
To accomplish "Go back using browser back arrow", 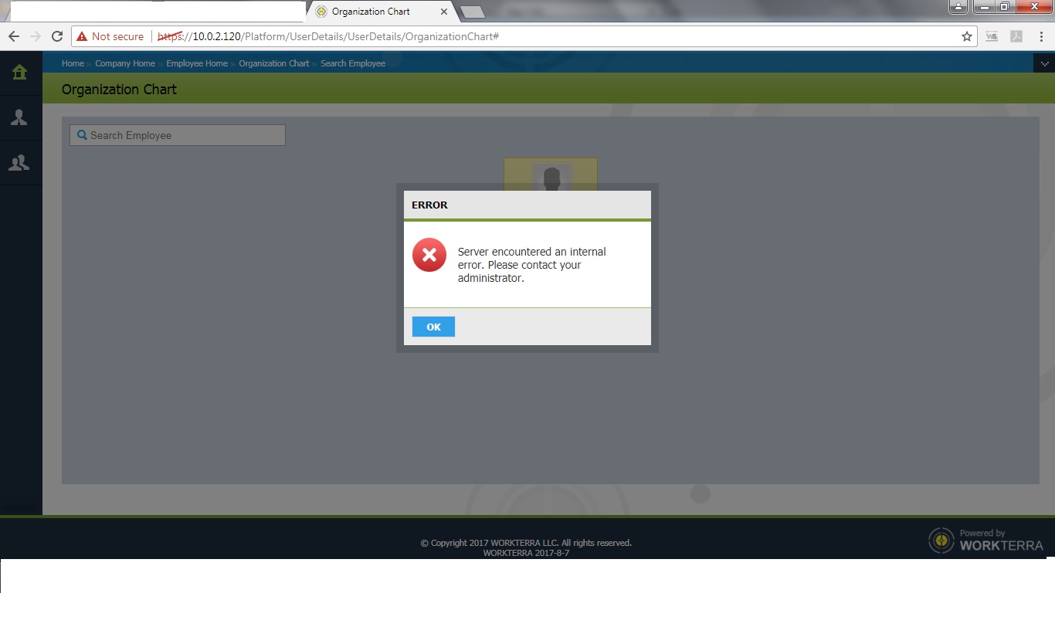I will click(x=14, y=36).
